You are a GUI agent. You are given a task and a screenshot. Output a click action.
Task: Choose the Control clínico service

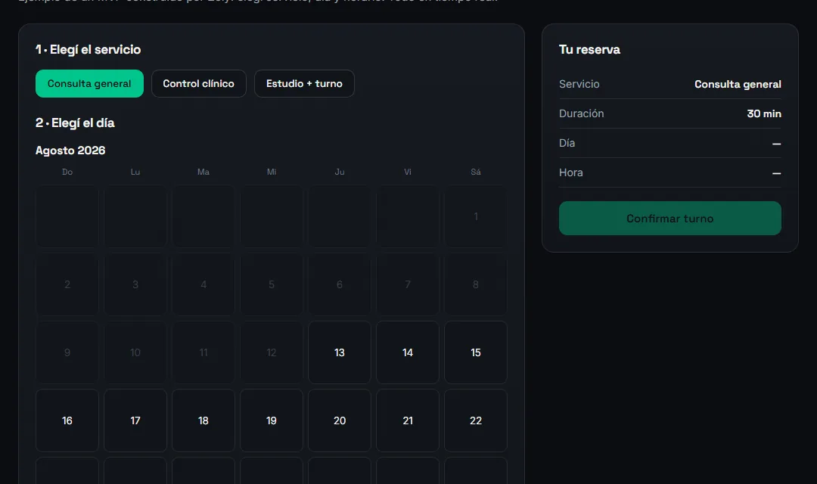198,83
